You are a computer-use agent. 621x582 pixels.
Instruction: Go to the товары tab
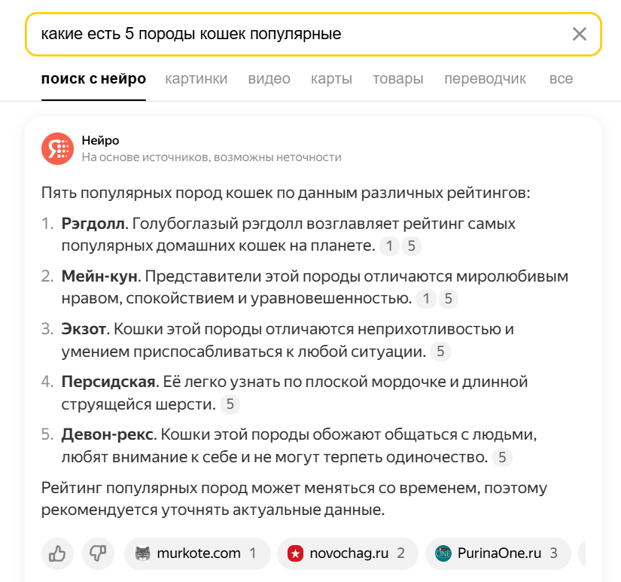pyautogui.click(x=397, y=79)
